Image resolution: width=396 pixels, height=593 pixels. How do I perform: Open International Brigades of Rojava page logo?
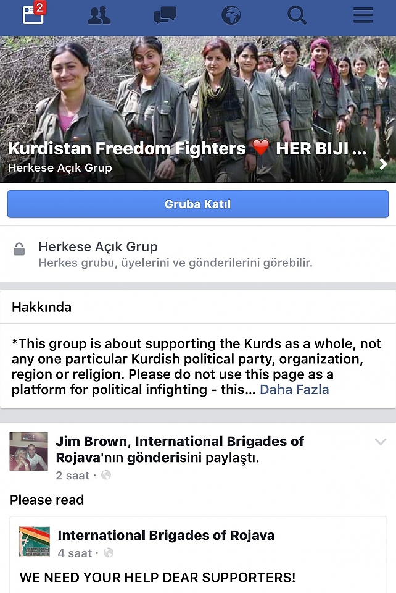coord(35,542)
